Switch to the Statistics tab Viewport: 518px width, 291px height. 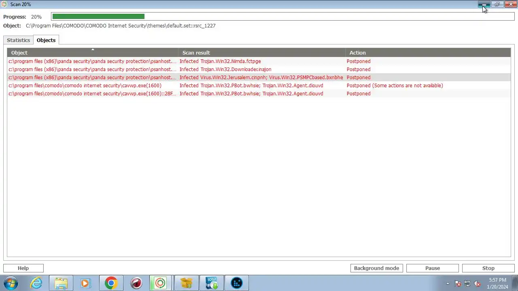coord(18,40)
